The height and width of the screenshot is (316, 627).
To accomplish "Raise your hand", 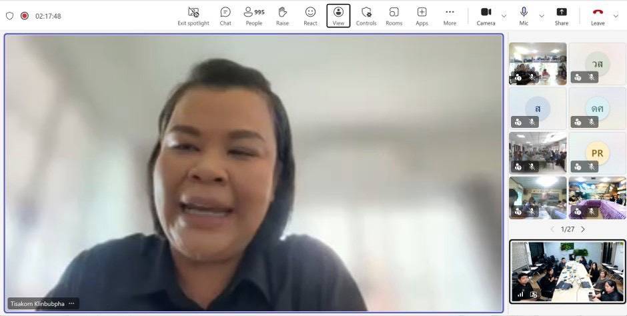I will [282, 17].
